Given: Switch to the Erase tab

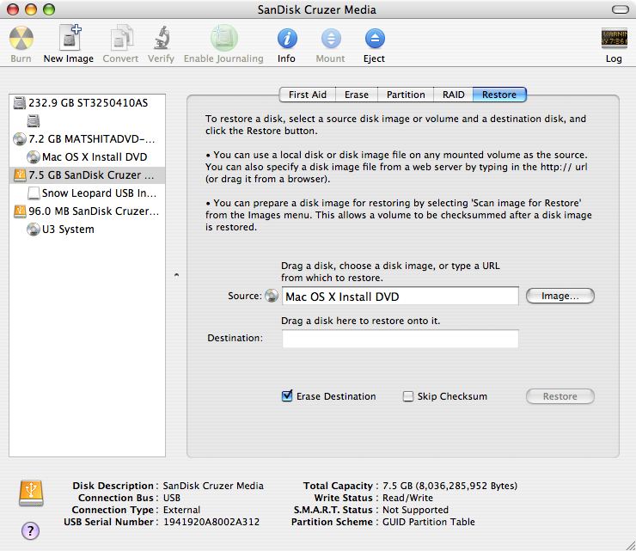Looking at the screenshot, I should [357, 95].
